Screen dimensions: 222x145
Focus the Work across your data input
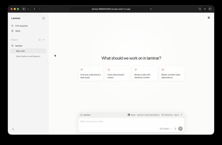pos(131,122)
